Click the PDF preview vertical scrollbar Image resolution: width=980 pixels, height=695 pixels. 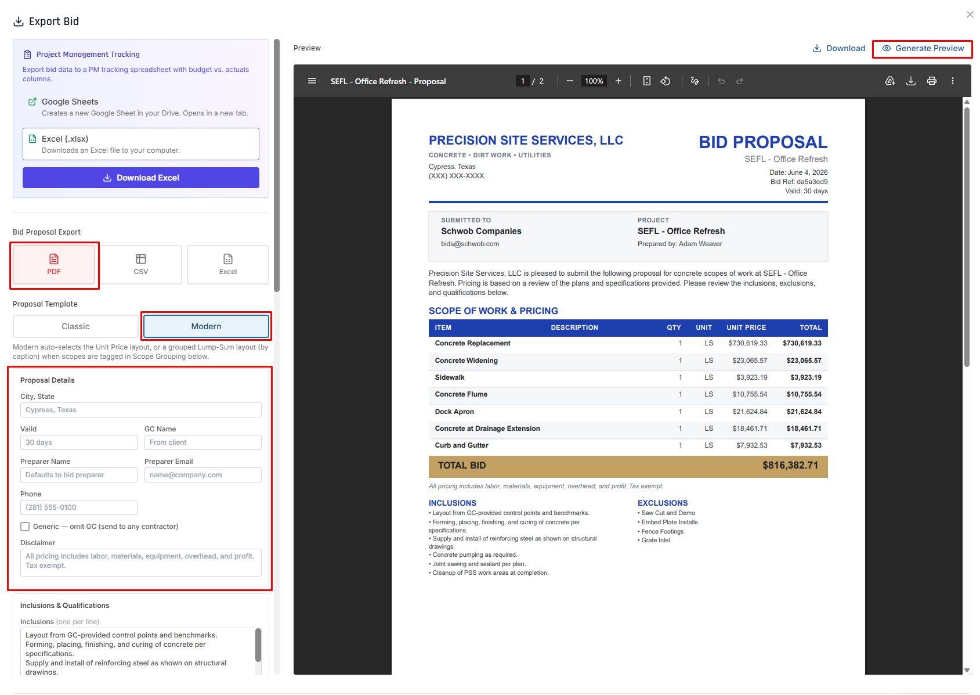(x=967, y=237)
